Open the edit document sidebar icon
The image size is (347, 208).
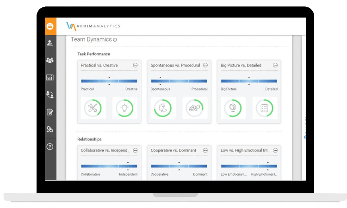(50, 112)
